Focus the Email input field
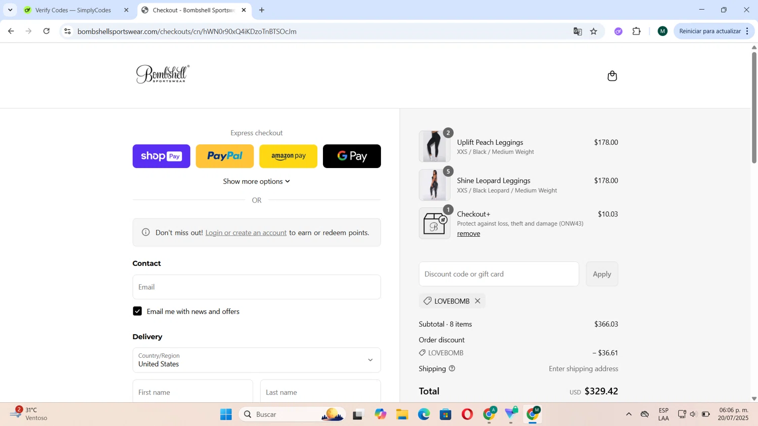The width and height of the screenshot is (758, 426). [x=257, y=287]
